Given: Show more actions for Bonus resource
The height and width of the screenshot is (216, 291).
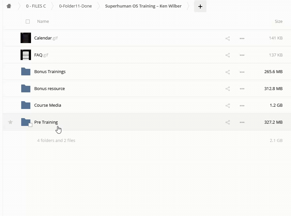Looking at the screenshot, I should [x=242, y=89].
